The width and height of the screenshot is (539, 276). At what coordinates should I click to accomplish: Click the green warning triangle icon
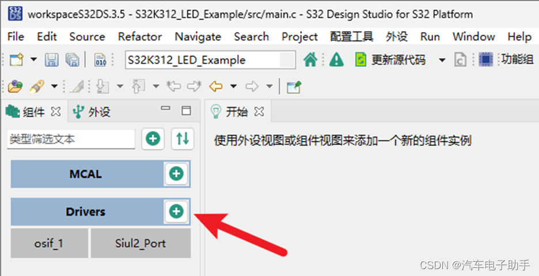point(336,60)
